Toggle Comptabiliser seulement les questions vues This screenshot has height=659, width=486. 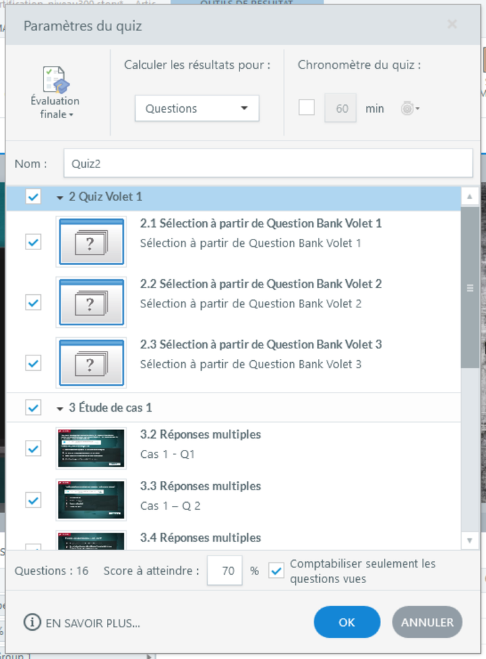(276, 571)
